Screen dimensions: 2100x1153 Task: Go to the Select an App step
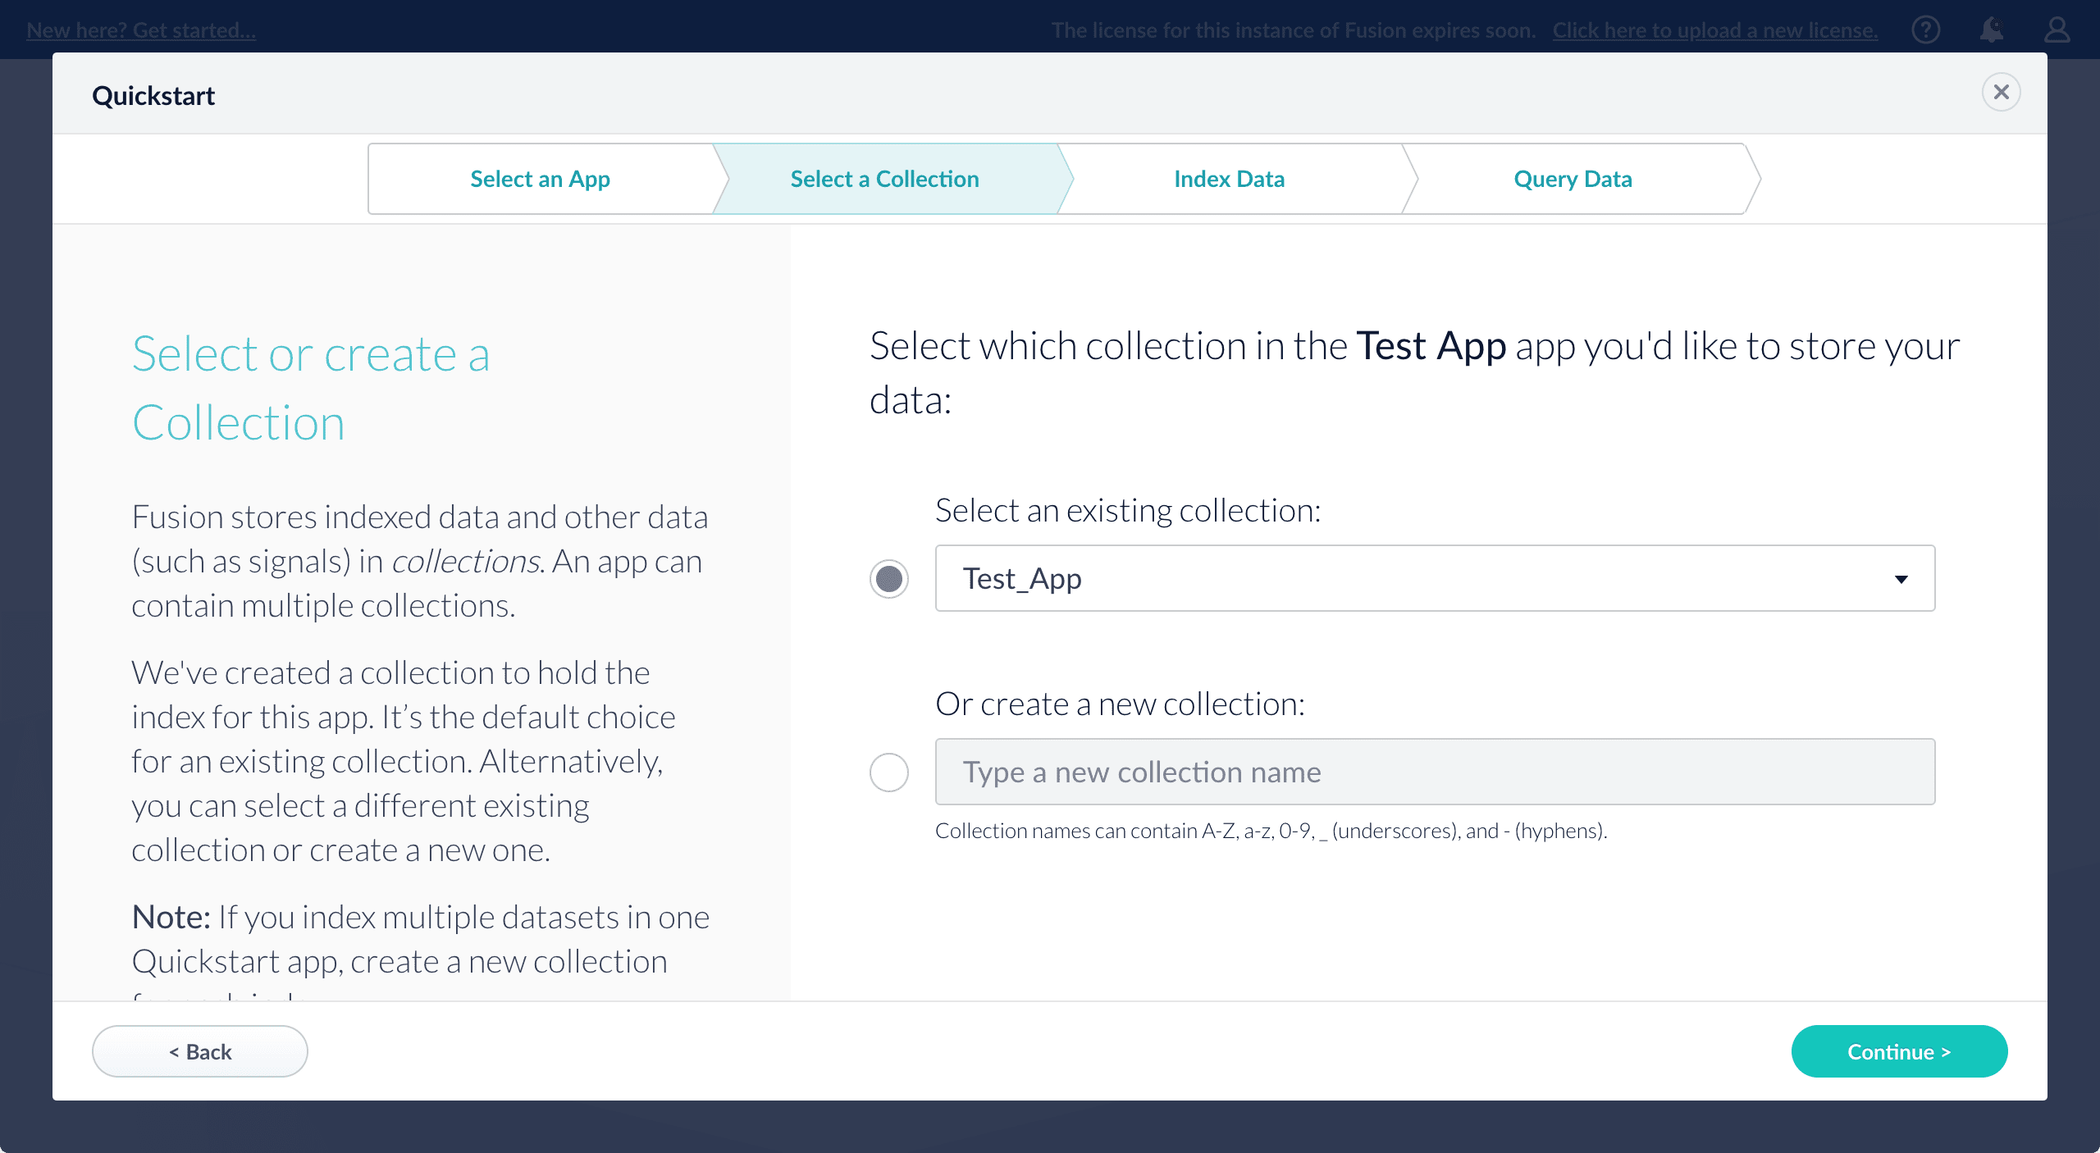(540, 179)
